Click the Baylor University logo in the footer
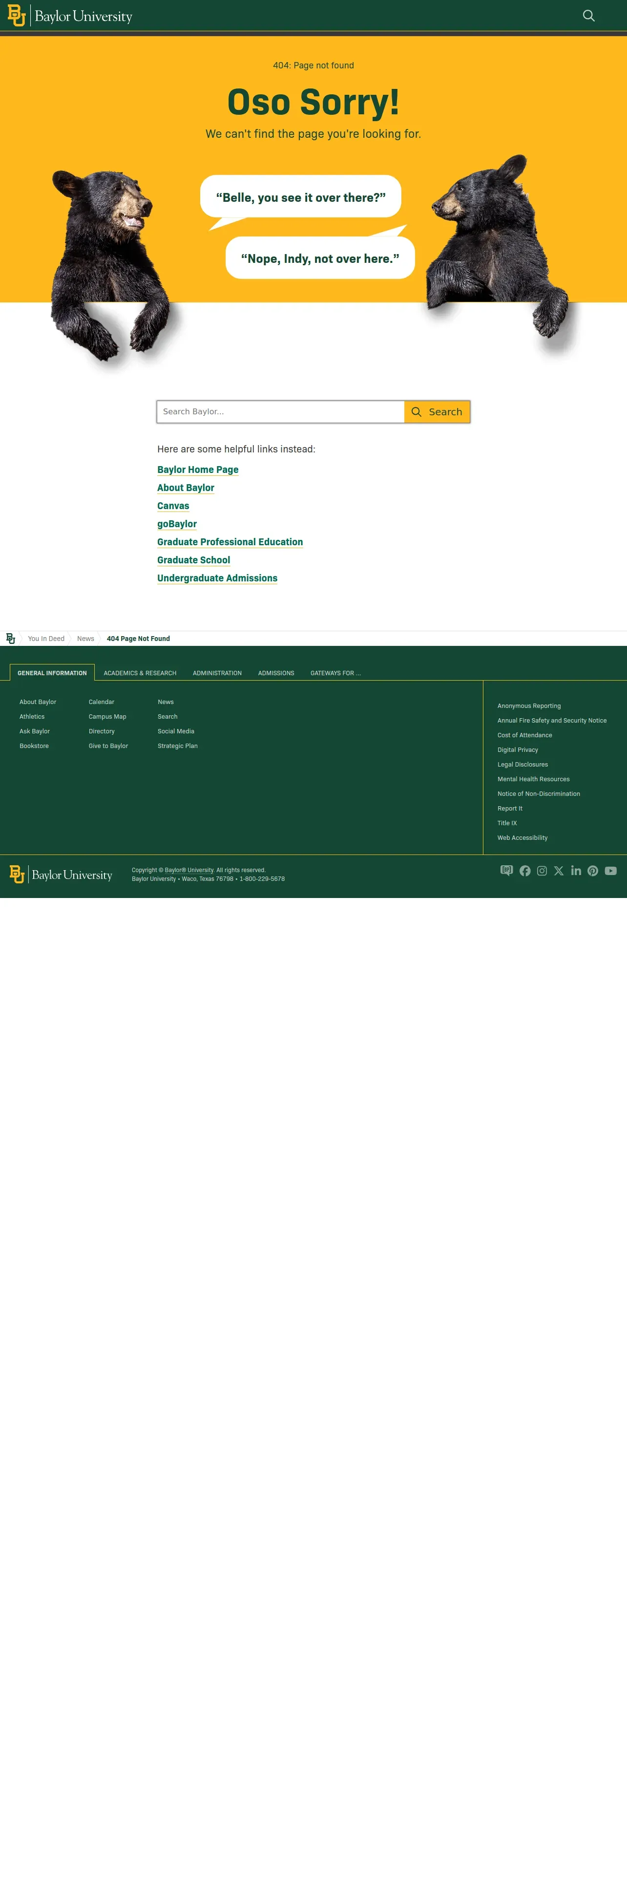 click(x=62, y=875)
